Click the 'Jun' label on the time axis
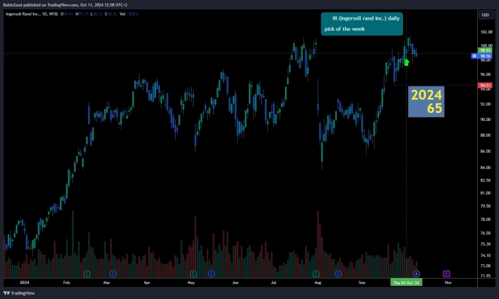 [x=235, y=283]
